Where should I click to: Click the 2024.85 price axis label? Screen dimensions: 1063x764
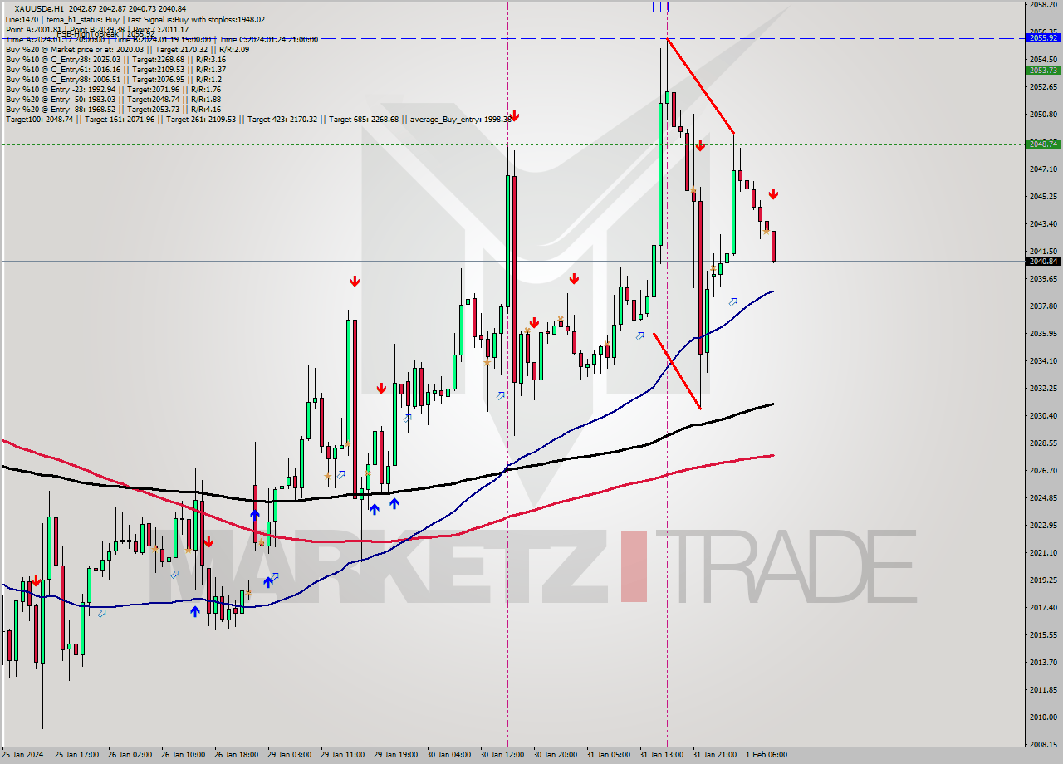1043,497
